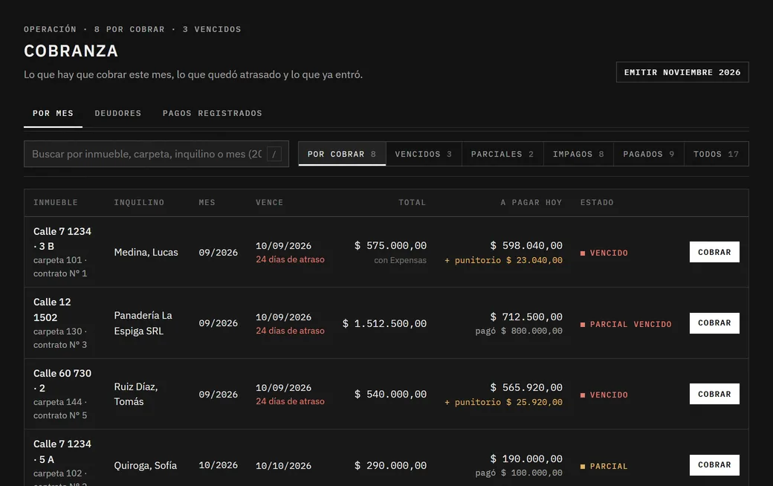Open the DEUDORES tab

[x=118, y=114]
